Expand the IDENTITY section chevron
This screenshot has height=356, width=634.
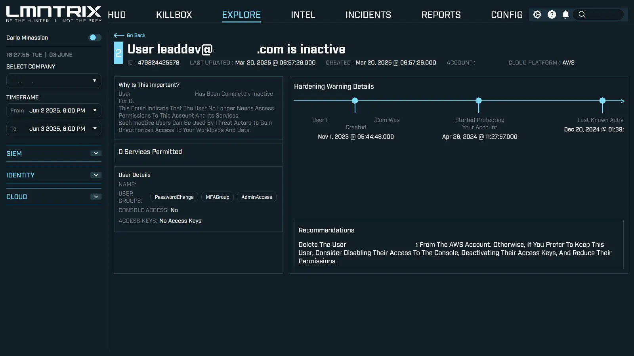click(x=96, y=175)
